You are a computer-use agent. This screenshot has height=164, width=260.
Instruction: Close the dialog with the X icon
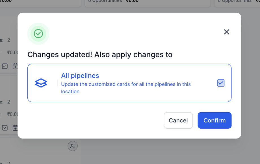pos(226,32)
